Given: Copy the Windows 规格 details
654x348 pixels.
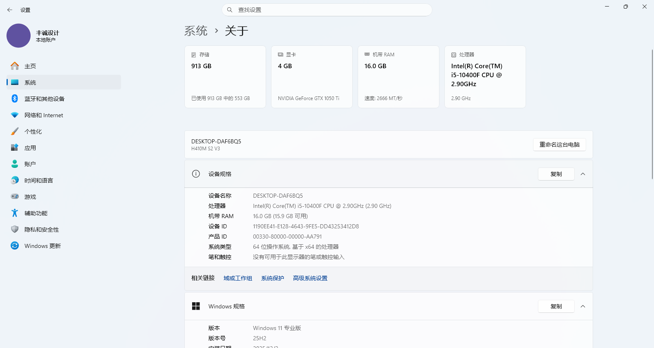Looking at the screenshot, I should click(556, 306).
